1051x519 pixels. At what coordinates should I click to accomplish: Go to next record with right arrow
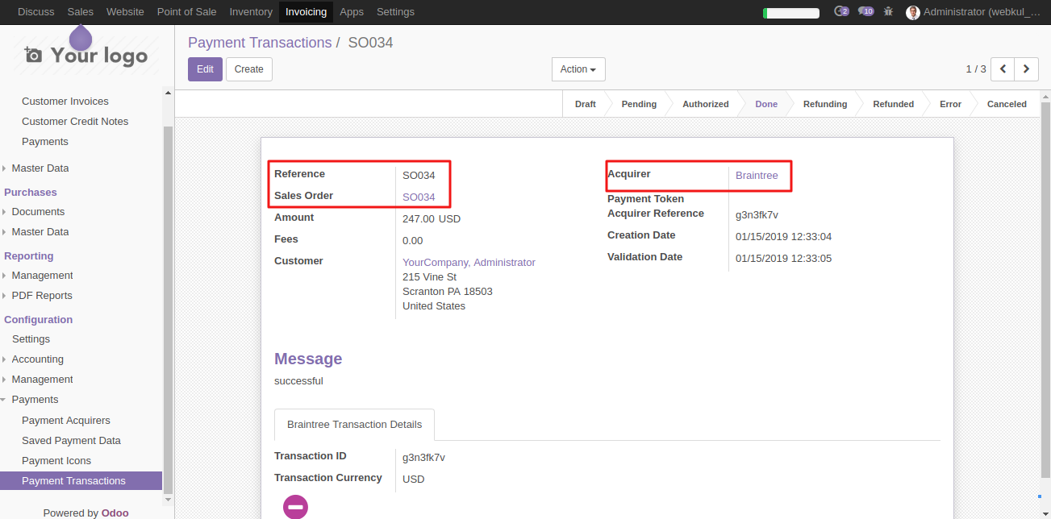[x=1026, y=69]
